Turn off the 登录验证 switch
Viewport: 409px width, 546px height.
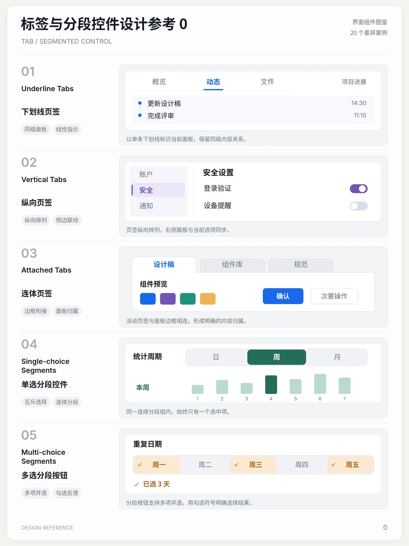pos(359,189)
